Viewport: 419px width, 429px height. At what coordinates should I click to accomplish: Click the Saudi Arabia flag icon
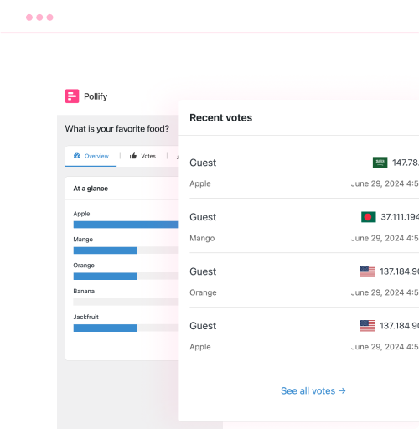coord(380,163)
